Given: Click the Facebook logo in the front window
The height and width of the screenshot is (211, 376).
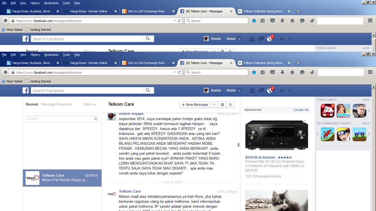Looking at the screenshot, I should click(26, 91).
